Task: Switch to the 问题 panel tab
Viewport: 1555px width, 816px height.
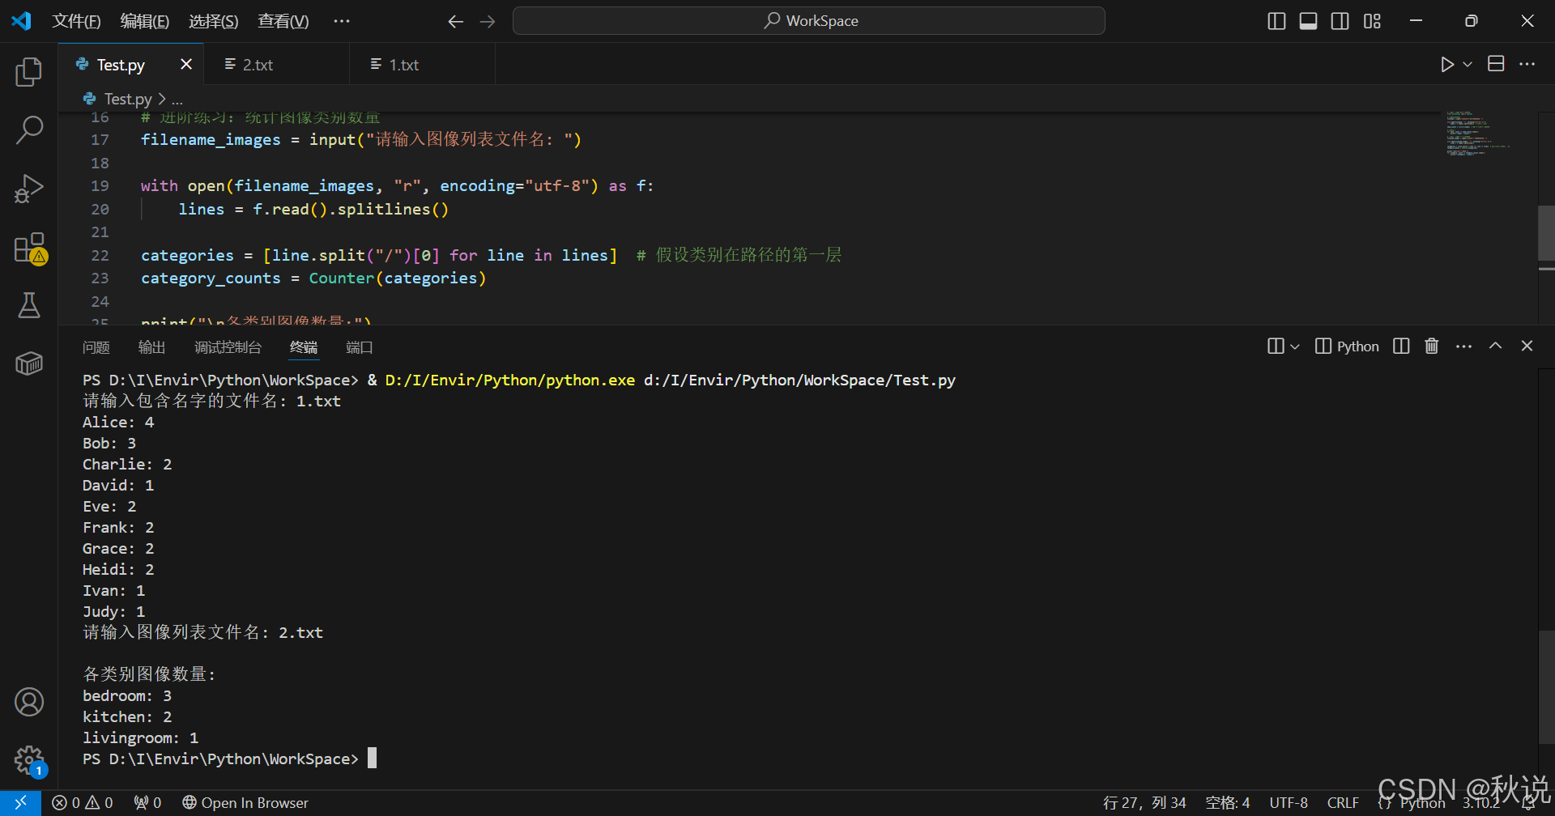Action: click(96, 347)
